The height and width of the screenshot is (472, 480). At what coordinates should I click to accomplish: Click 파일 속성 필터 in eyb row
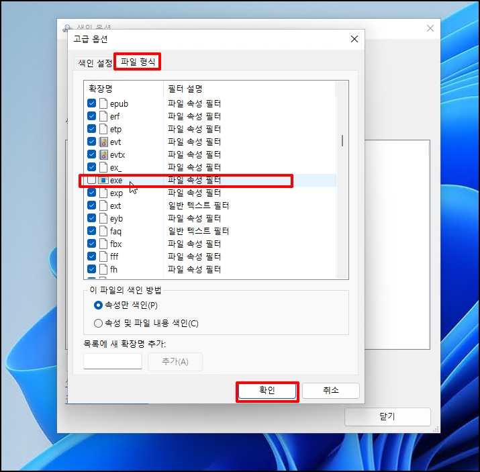195,218
